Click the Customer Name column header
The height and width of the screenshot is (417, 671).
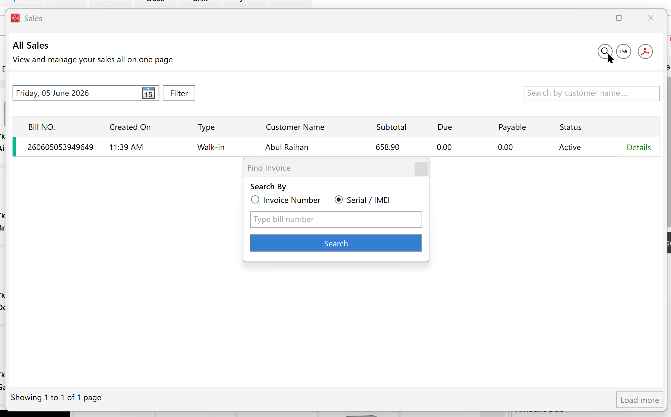click(x=295, y=127)
